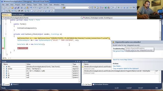Collapse the Form1 class code outline
Image resolution: width=163 pixels, height=91 pixels.
point(6,20)
